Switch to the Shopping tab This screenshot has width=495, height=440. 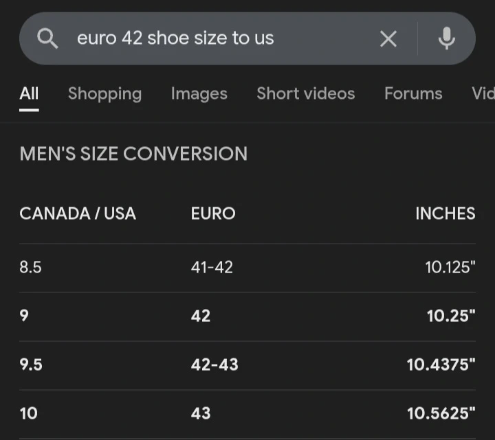(104, 94)
